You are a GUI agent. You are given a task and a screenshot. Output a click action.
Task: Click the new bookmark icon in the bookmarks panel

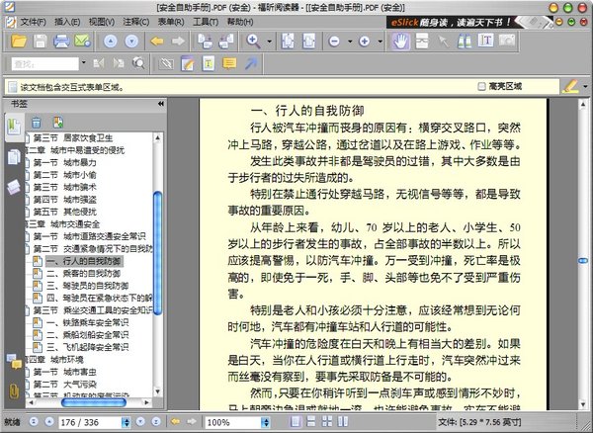coord(58,123)
